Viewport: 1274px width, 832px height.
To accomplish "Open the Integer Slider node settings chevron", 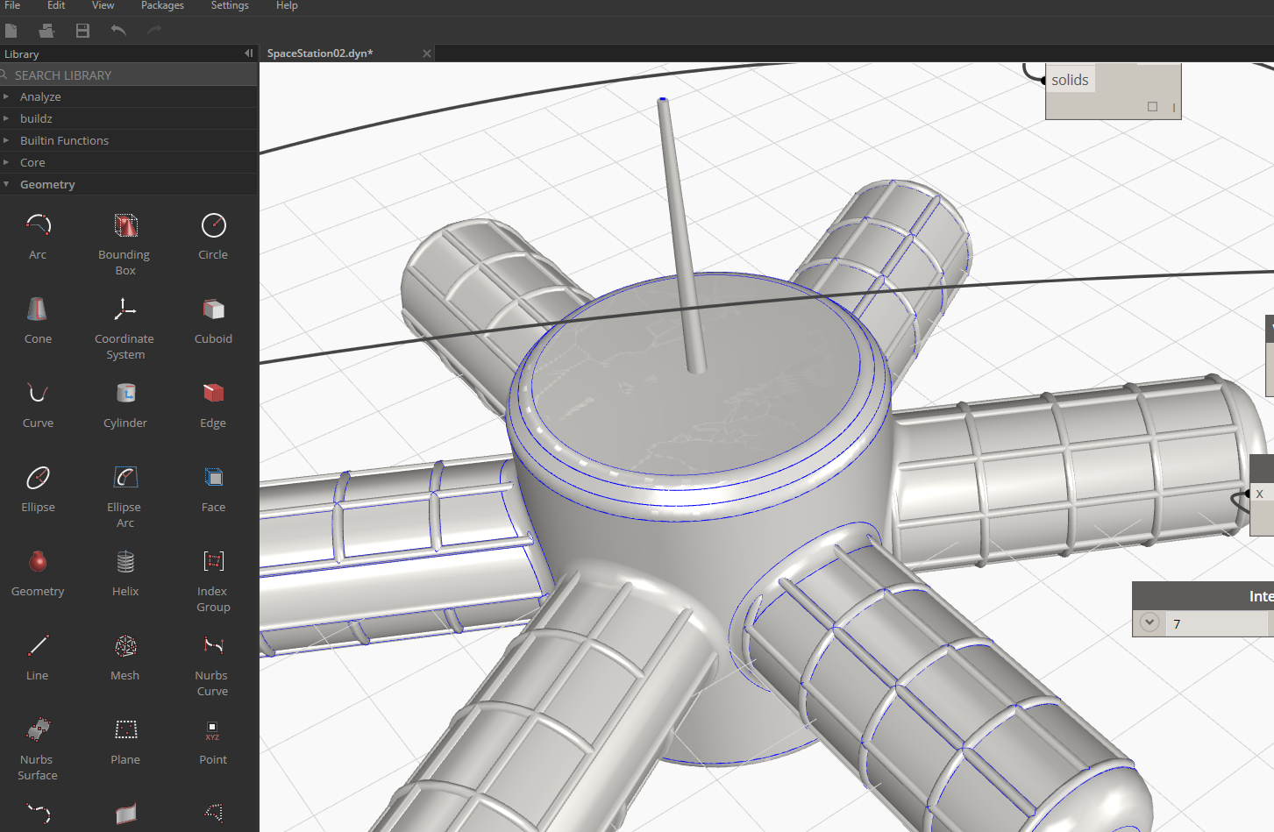I will pyautogui.click(x=1149, y=622).
